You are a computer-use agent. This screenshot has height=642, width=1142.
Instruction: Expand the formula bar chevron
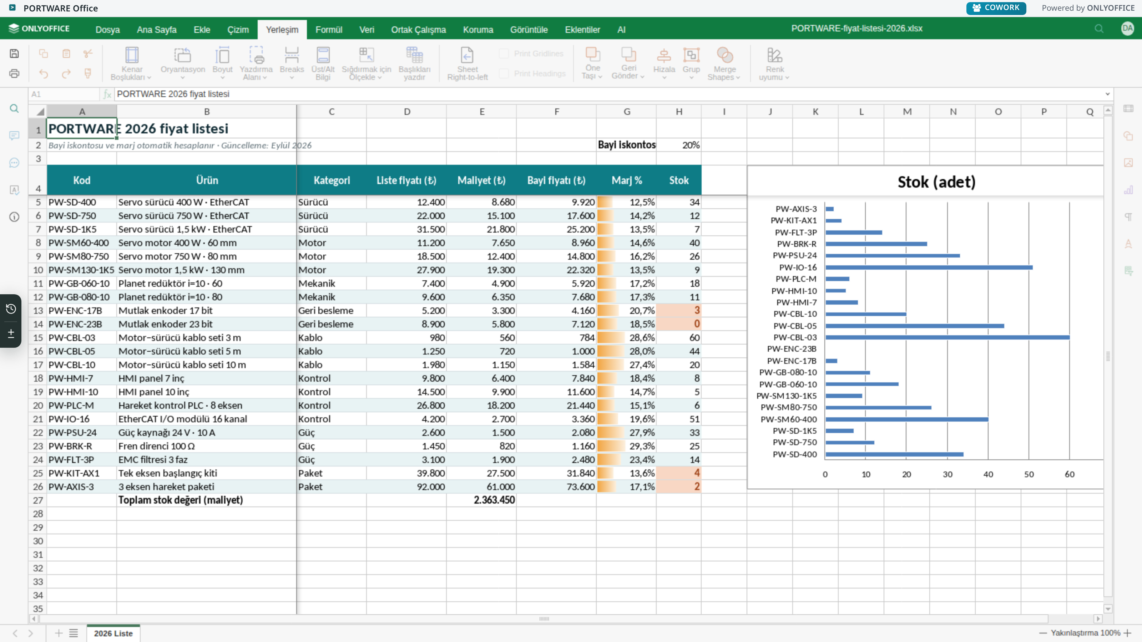[x=1107, y=94]
